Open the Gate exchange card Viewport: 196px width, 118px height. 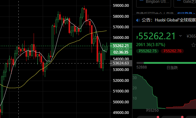(185, 3)
